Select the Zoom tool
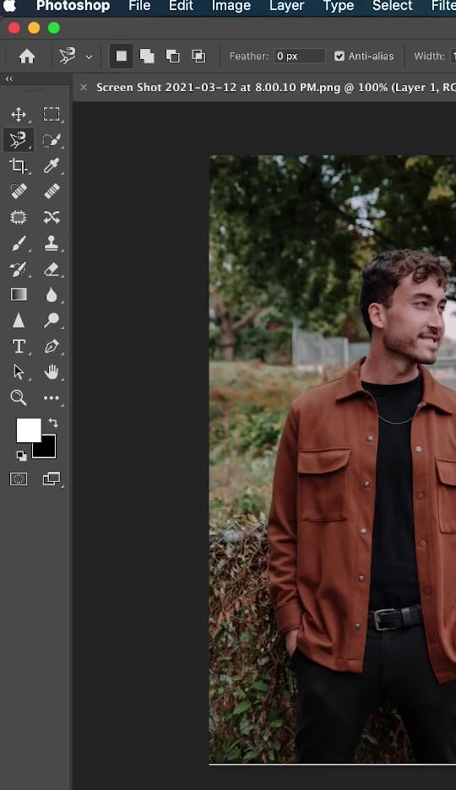Screen dimensions: 456x790 [19, 398]
